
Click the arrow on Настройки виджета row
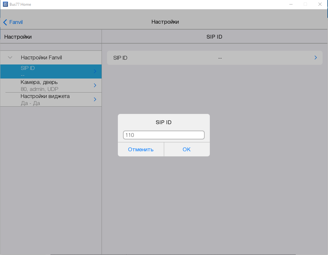tap(95, 99)
